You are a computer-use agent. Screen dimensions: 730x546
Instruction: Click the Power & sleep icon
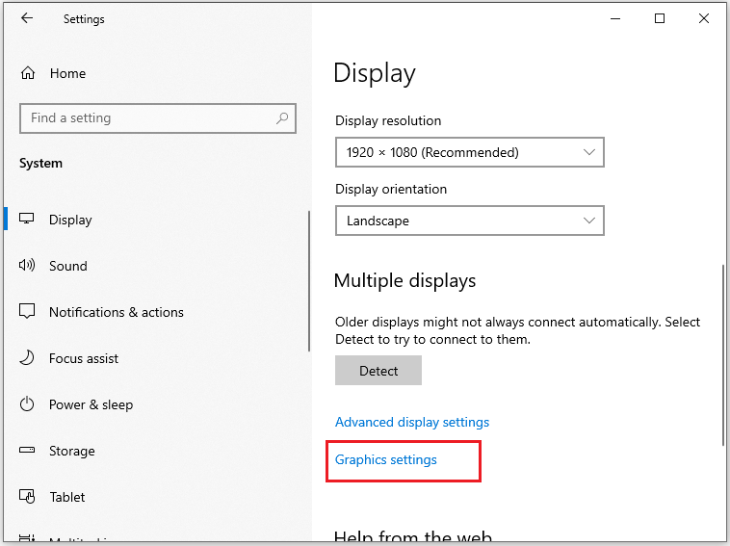[27, 403]
